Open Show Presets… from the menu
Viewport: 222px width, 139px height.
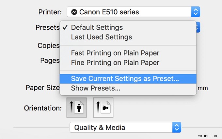pyautogui.click(x=95, y=88)
